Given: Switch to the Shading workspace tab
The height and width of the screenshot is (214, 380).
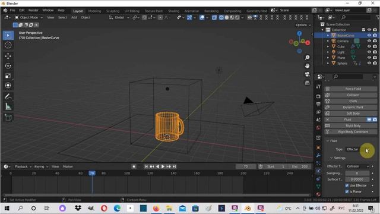Looking at the screenshot, I should pos(174,11).
